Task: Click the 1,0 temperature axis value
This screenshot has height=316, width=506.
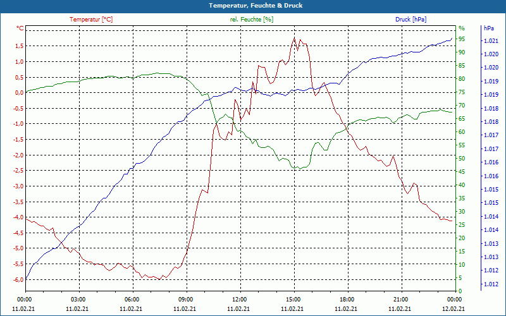Action: (19, 61)
